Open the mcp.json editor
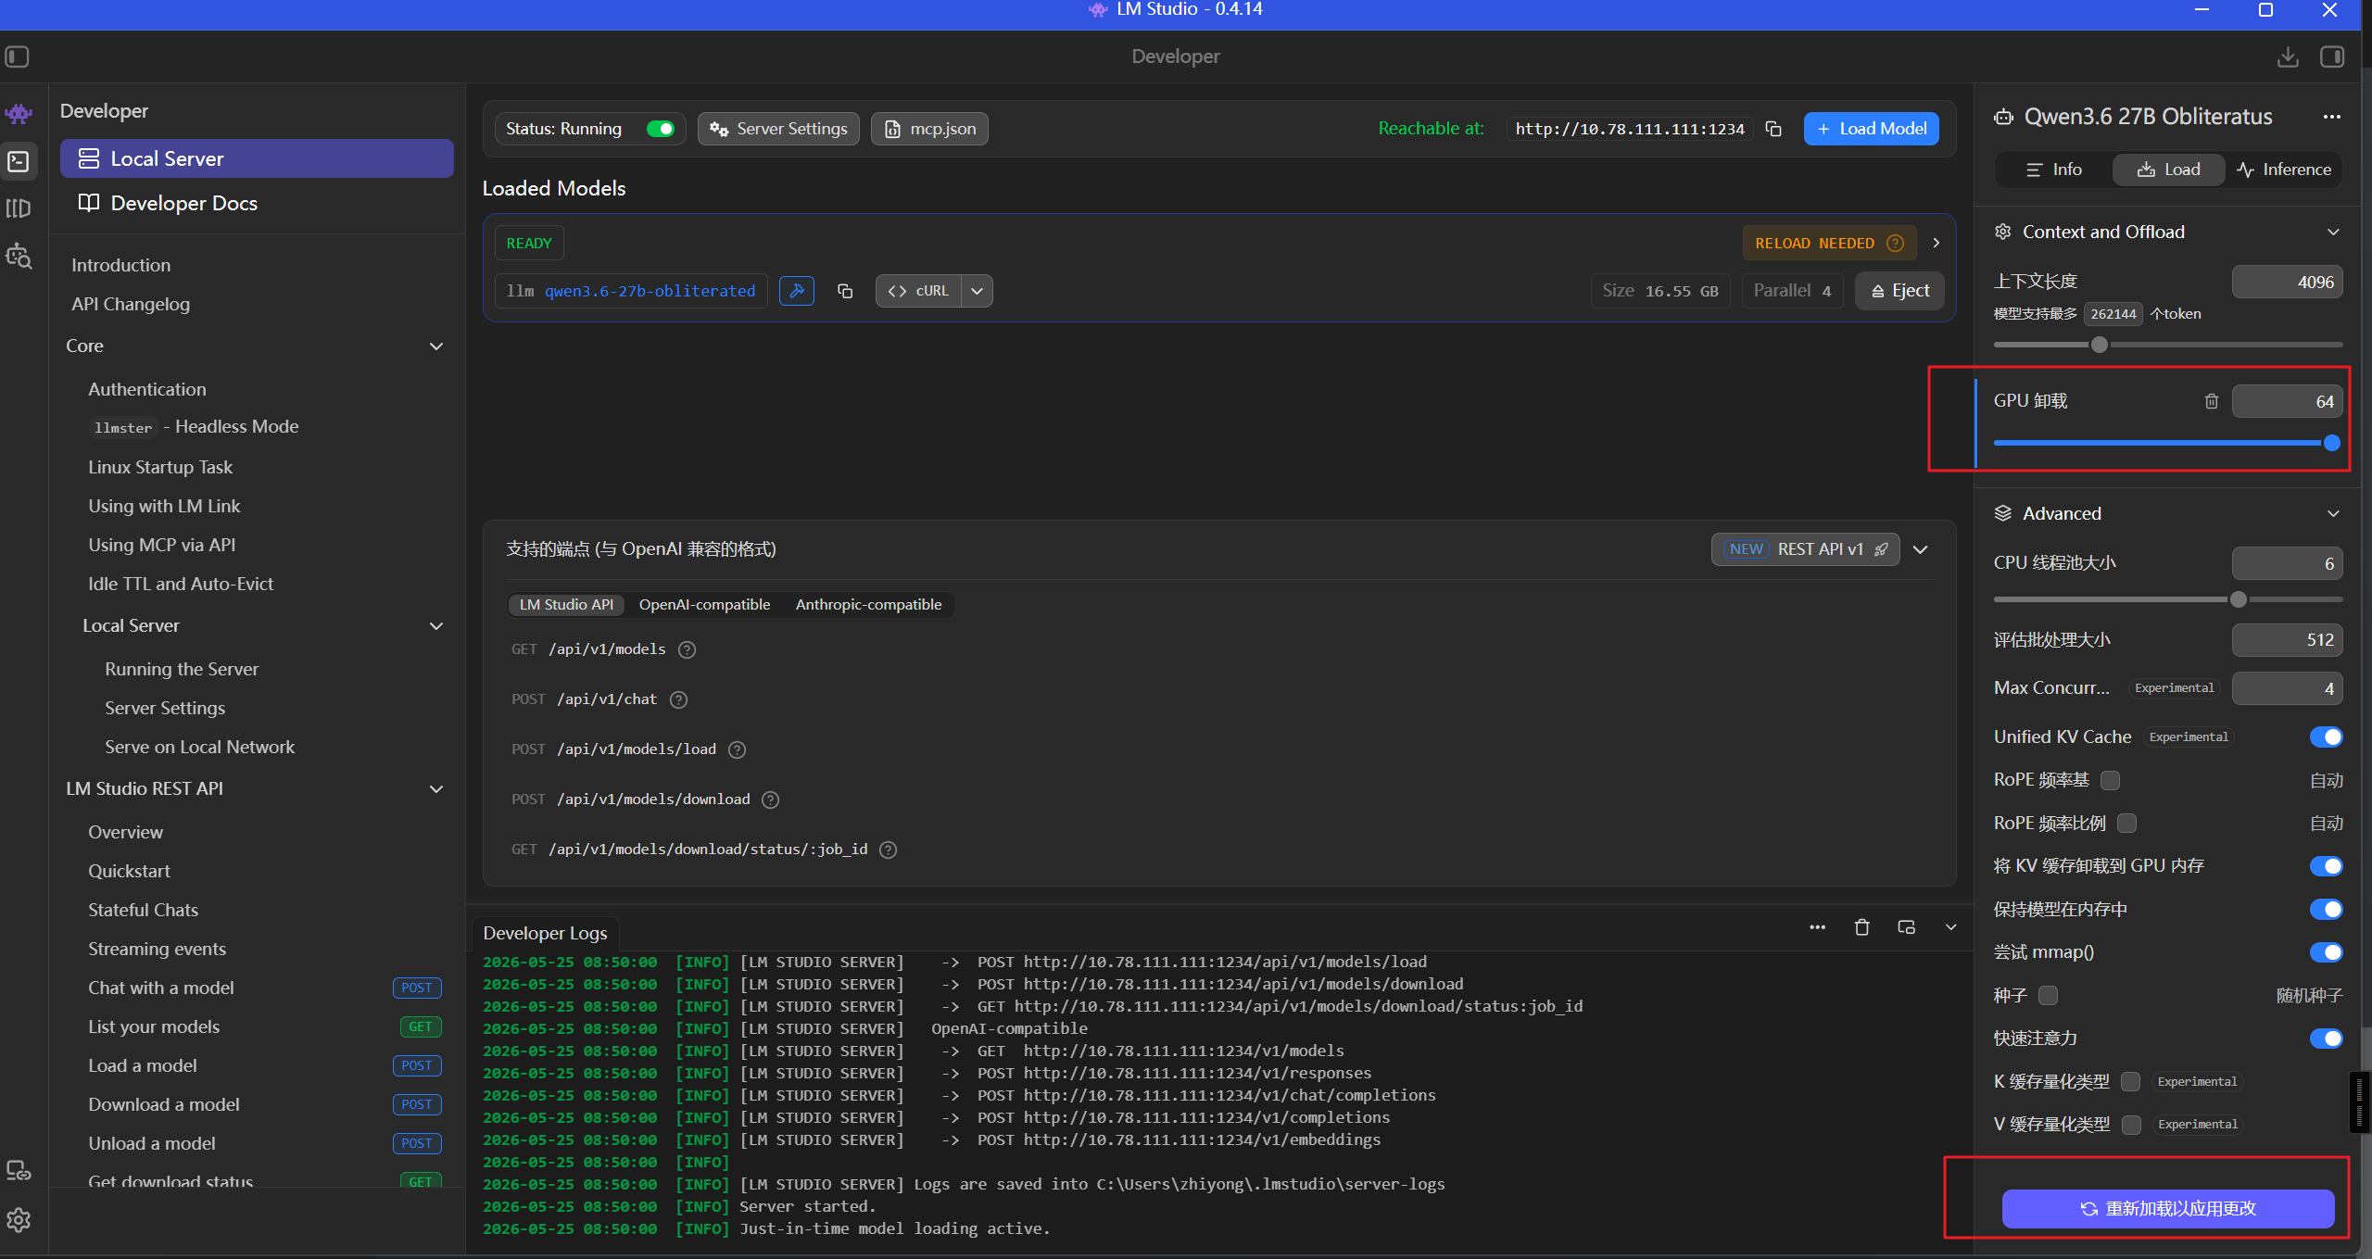The width and height of the screenshot is (2372, 1259). pyautogui.click(x=929, y=129)
